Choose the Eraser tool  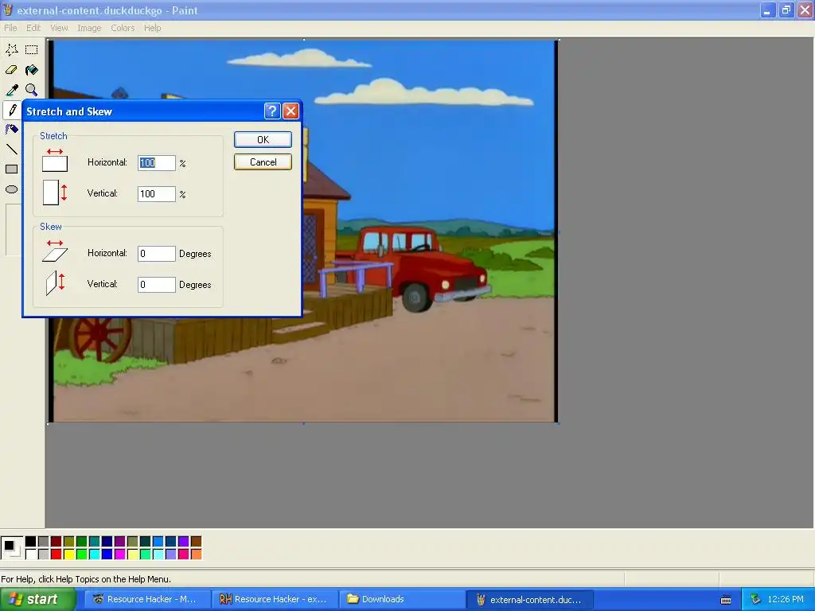coord(11,70)
